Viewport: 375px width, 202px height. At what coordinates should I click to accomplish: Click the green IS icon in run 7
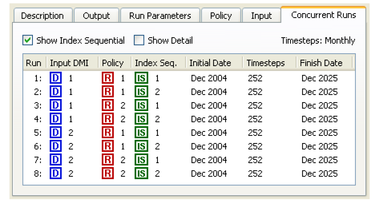(141, 160)
